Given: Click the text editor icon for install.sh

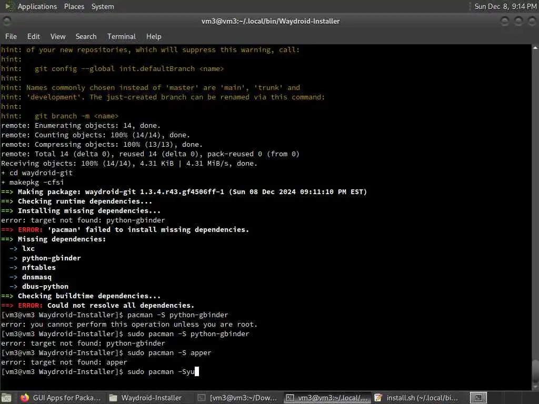Looking at the screenshot, I should [378, 398].
